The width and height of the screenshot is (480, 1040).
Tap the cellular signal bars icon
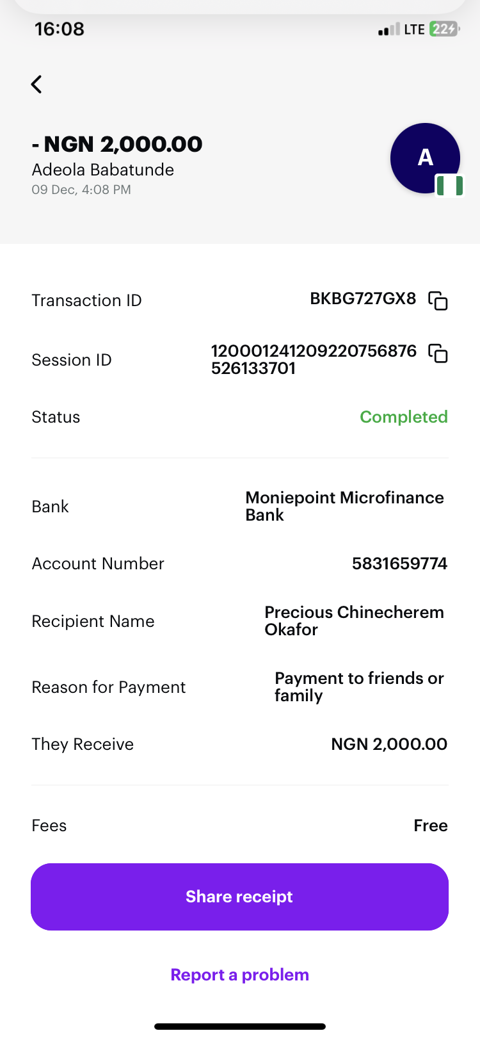(388, 29)
